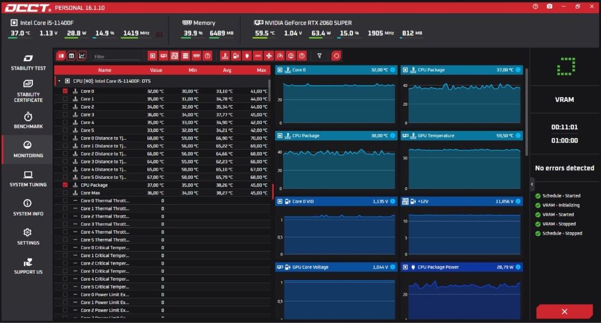Click the NVIDIA GeForce RTX 2060 SUPER label
601x323 pixels.
pos(308,23)
